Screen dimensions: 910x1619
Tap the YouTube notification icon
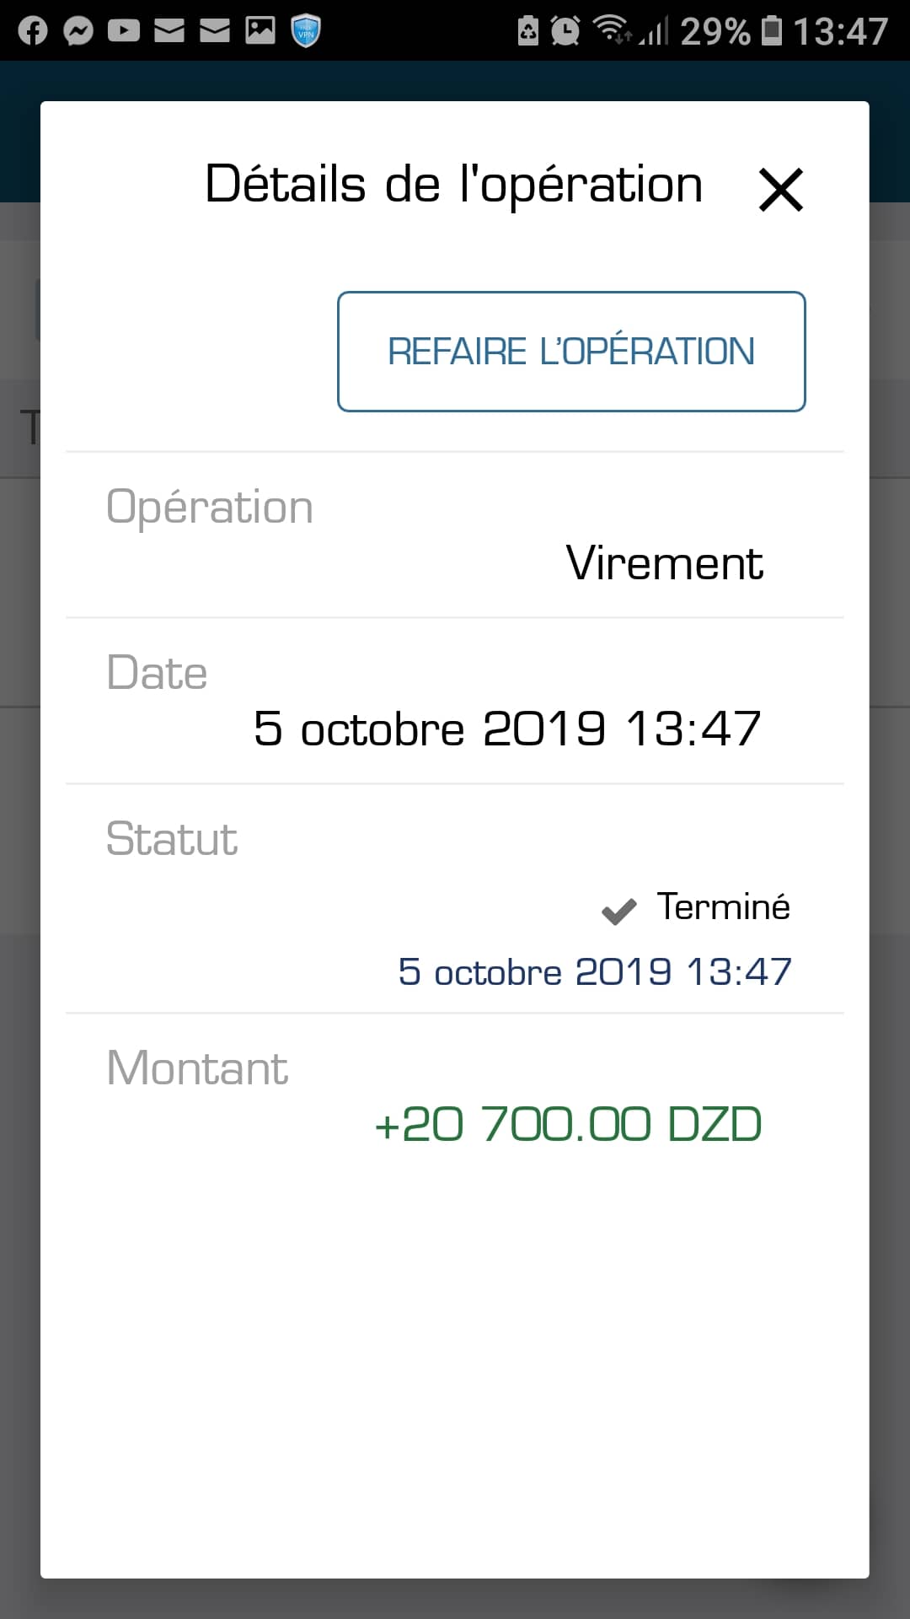click(124, 31)
